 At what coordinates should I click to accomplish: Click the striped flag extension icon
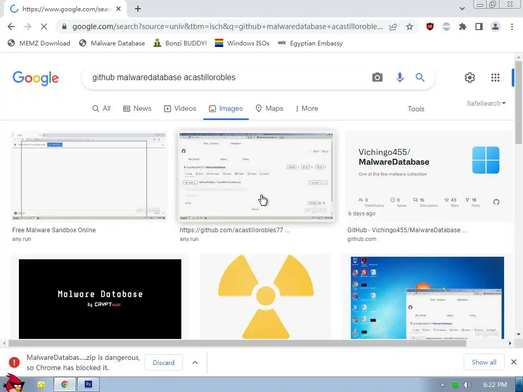446,27
